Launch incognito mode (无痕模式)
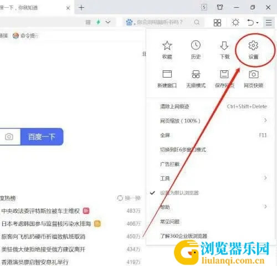Image resolution: width=277 pixels, height=266 pixels. tap(196, 79)
